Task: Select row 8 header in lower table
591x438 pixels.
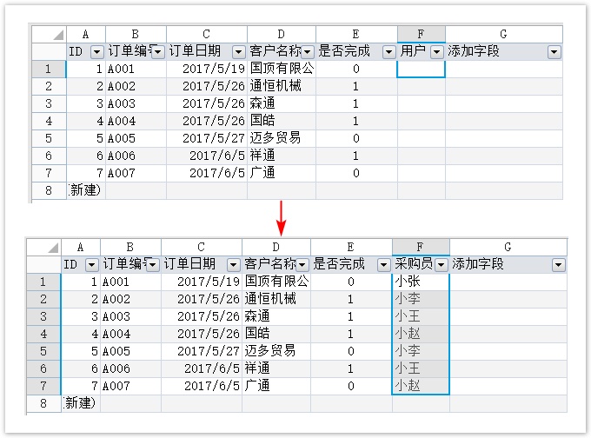Action: click(43, 403)
